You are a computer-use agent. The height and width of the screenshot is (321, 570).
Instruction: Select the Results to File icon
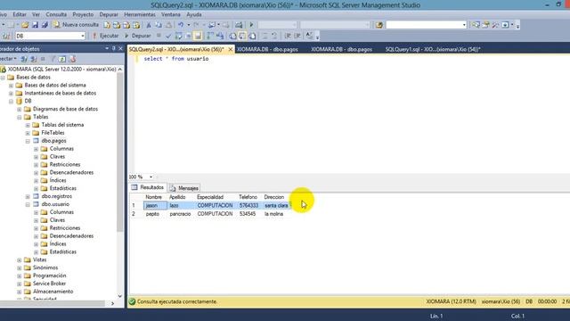point(252,36)
